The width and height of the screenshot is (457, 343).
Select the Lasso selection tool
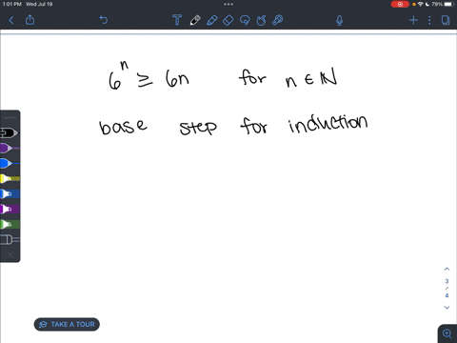point(245,20)
